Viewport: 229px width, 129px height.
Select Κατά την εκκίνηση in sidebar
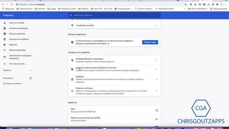click(x=17, y=64)
